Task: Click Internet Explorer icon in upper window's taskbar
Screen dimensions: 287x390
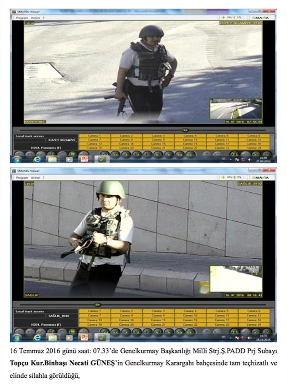Action: point(37,159)
